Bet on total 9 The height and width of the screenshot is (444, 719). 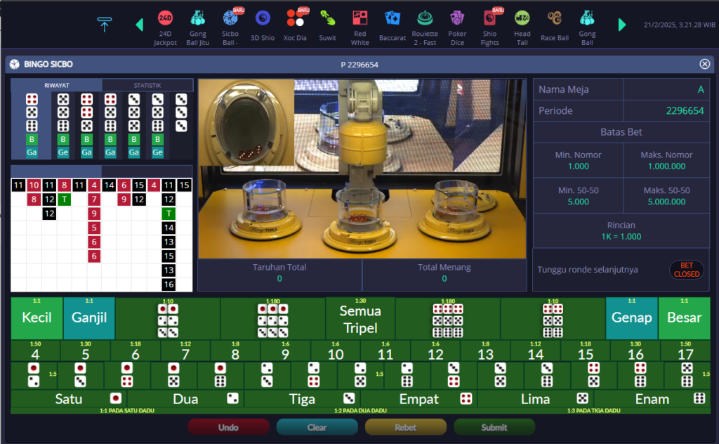coord(285,351)
